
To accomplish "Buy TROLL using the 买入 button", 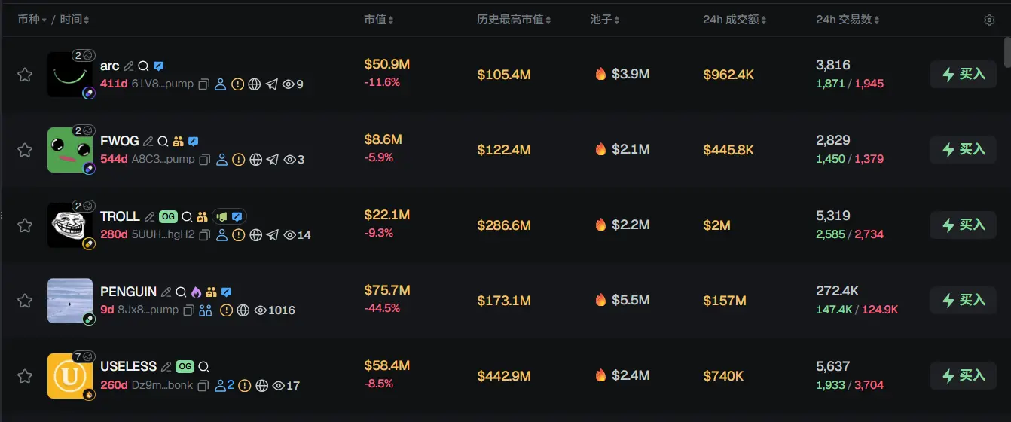I will [963, 225].
